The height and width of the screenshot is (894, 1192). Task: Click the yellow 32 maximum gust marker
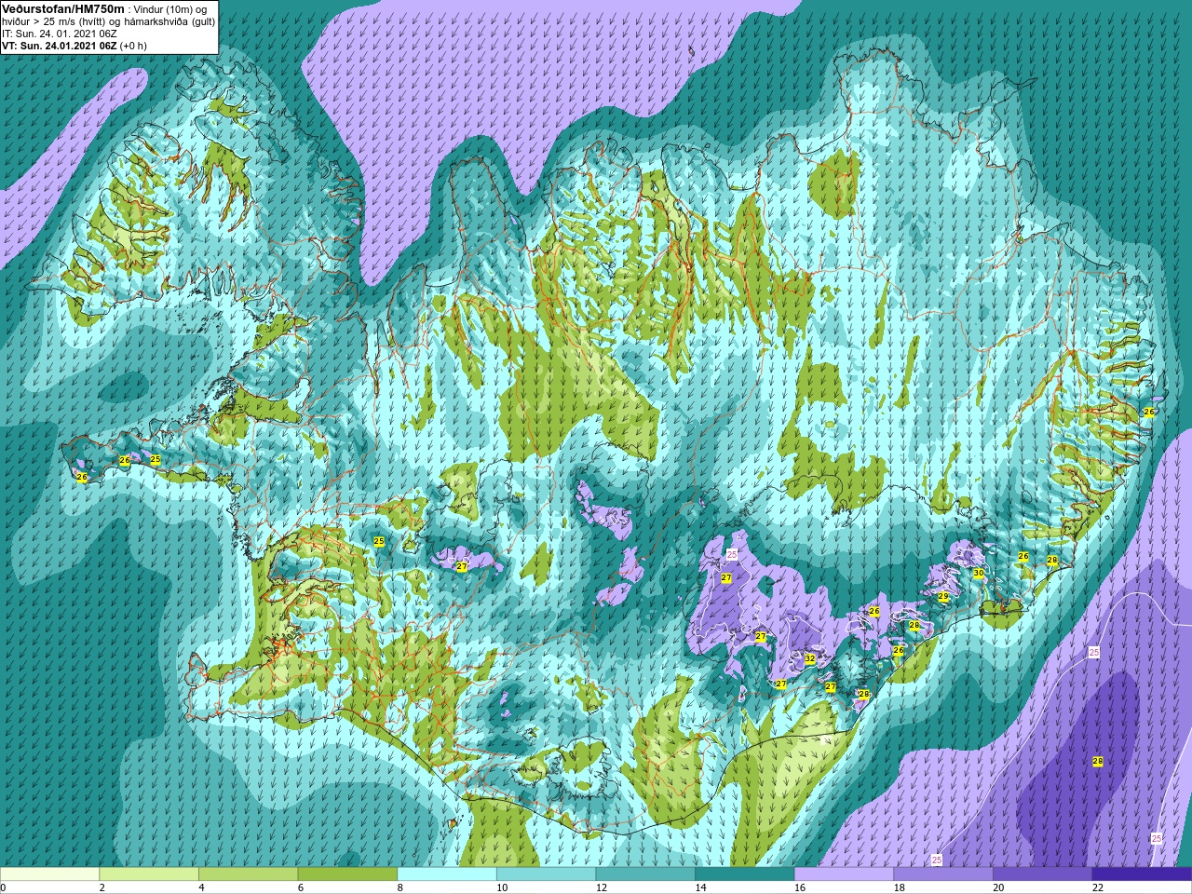pos(810,658)
